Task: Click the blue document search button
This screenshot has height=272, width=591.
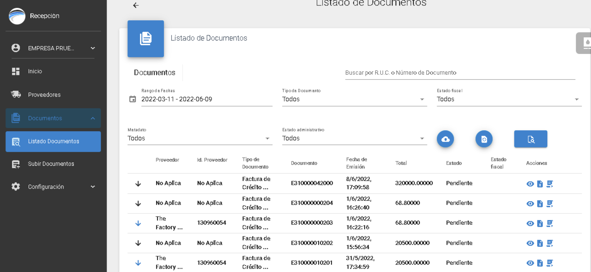Action: (x=530, y=139)
